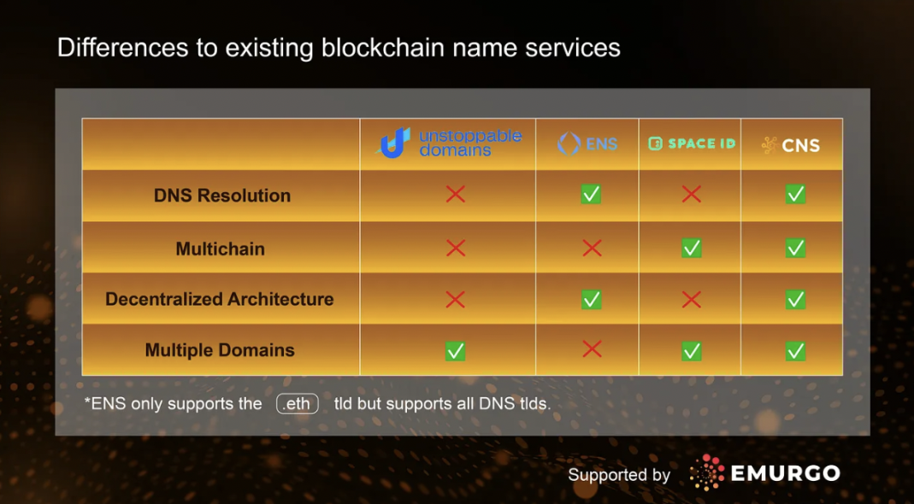Click the Decentralized Architecture row label
914x504 pixels.
click(220, 300)
